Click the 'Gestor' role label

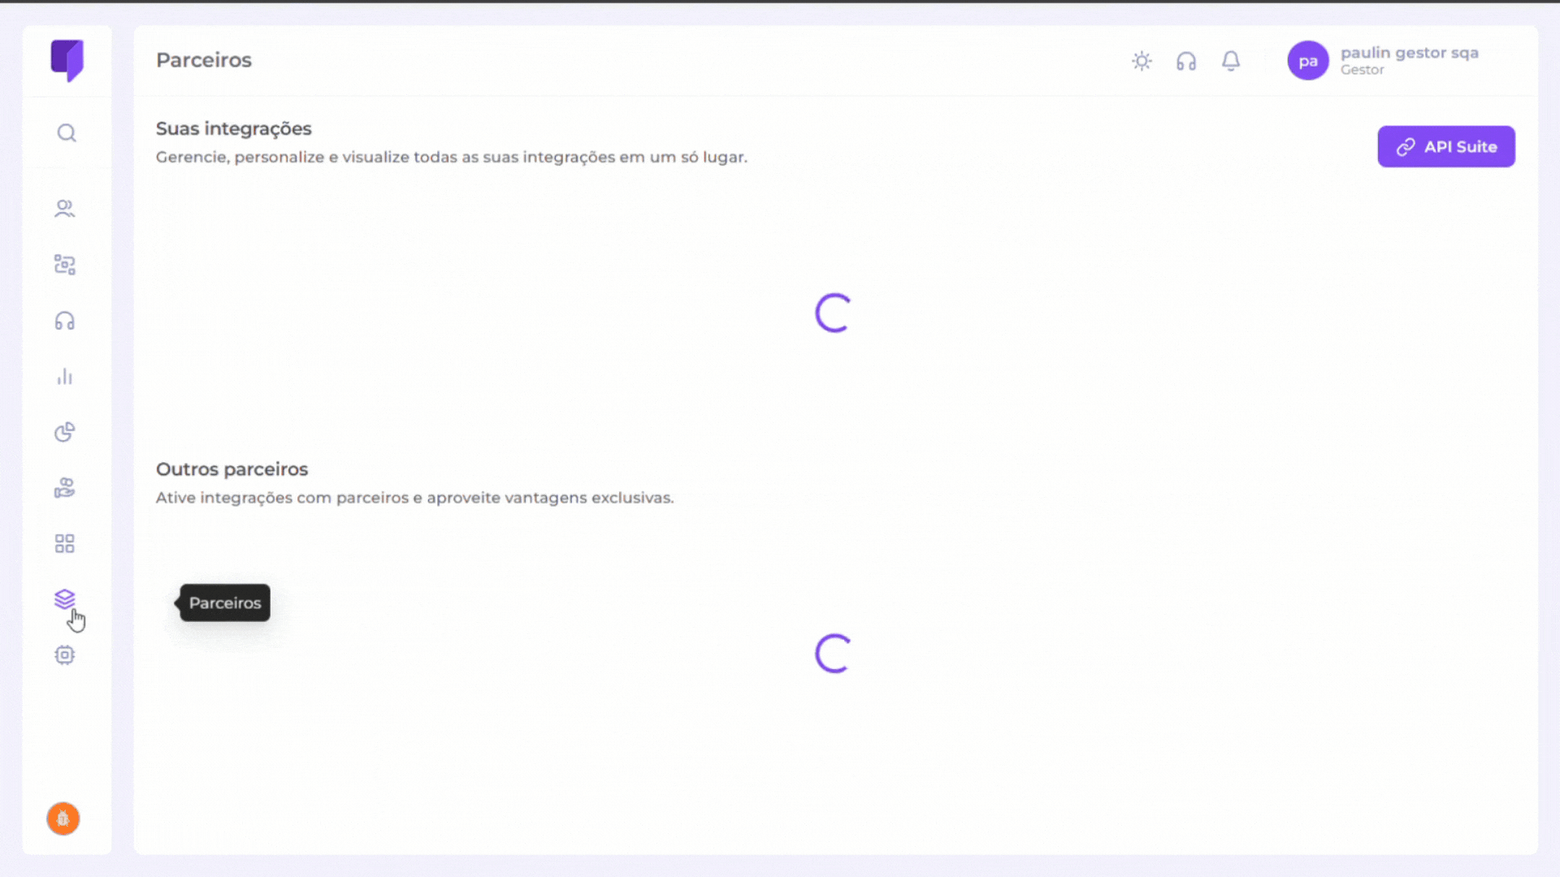1363,70
